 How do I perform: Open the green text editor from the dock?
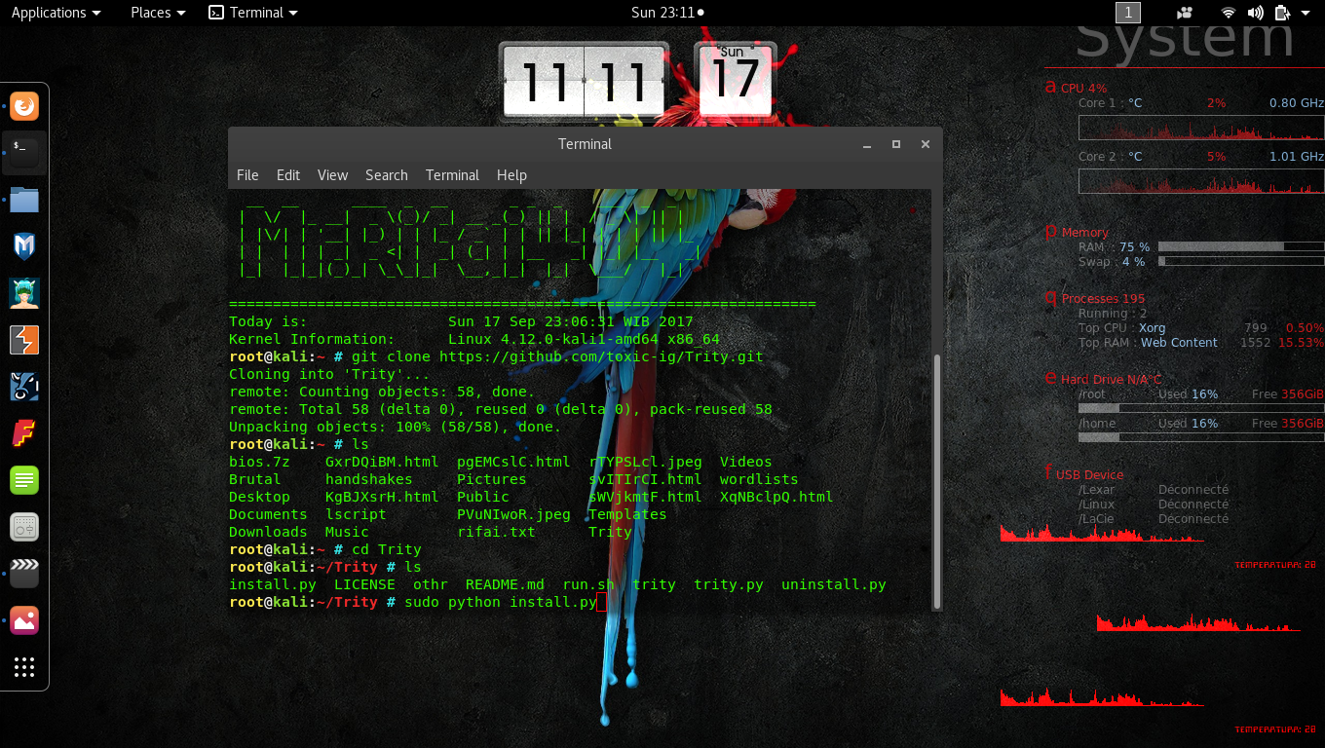[x=23, y=480]
